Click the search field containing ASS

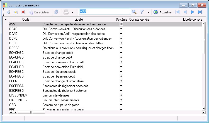pos(105,12)
